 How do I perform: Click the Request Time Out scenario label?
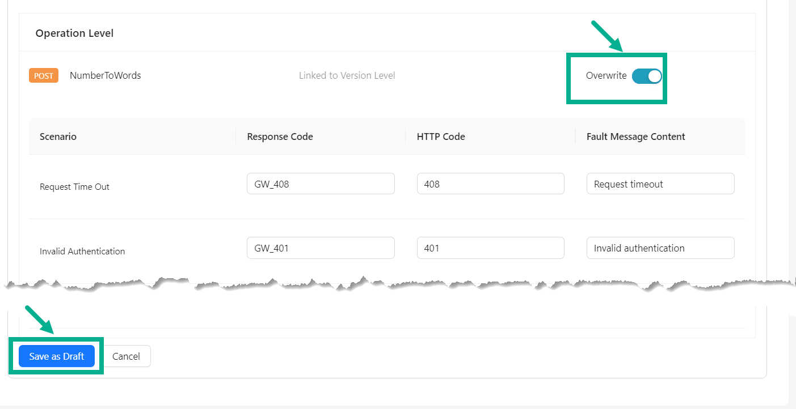pyautogui.click(x=74, y=187)
